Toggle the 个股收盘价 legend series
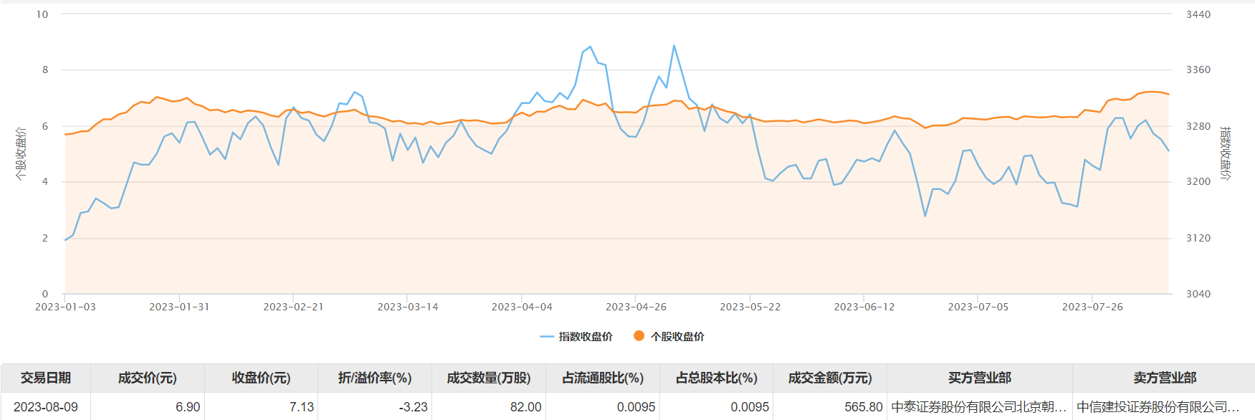1255x420 pixels. [x=669, y=336]
